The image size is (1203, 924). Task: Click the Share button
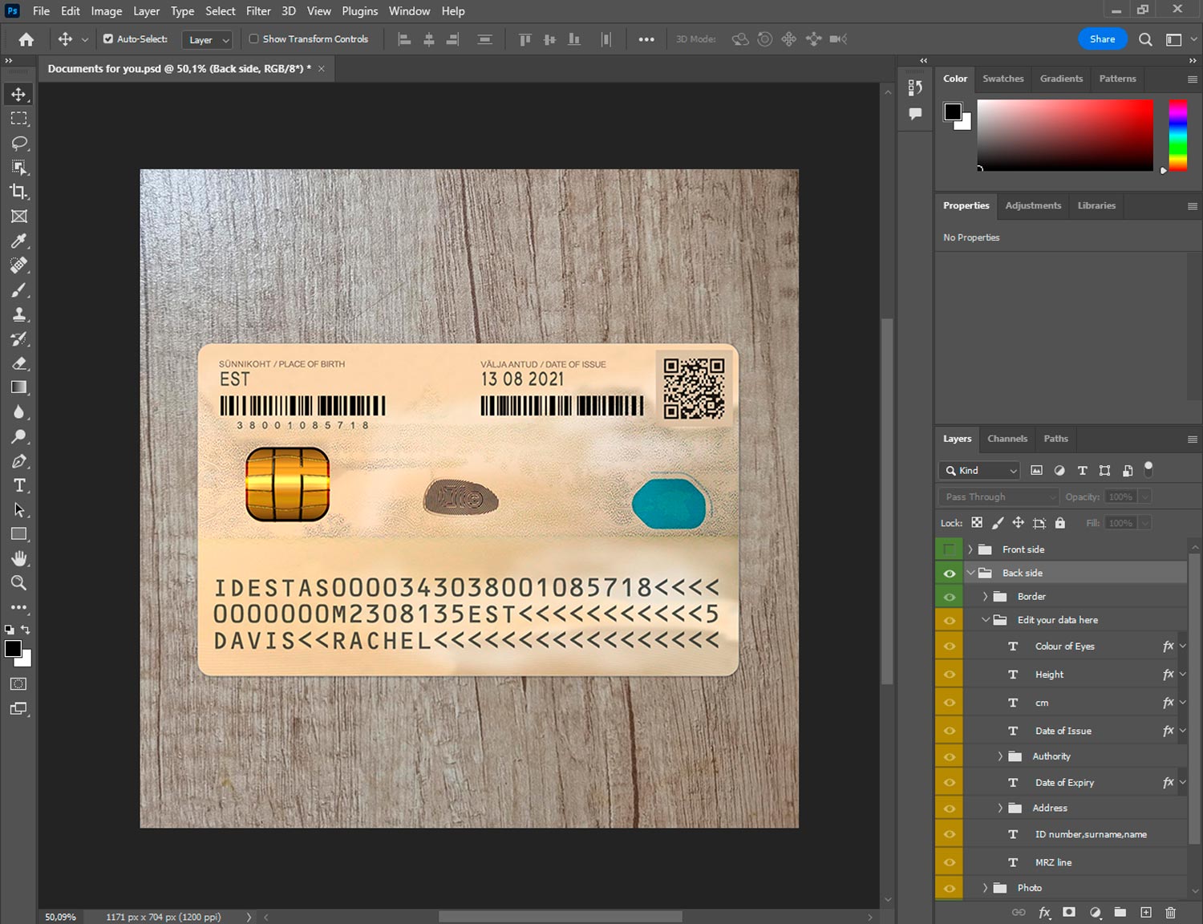tap(1102, 39)
